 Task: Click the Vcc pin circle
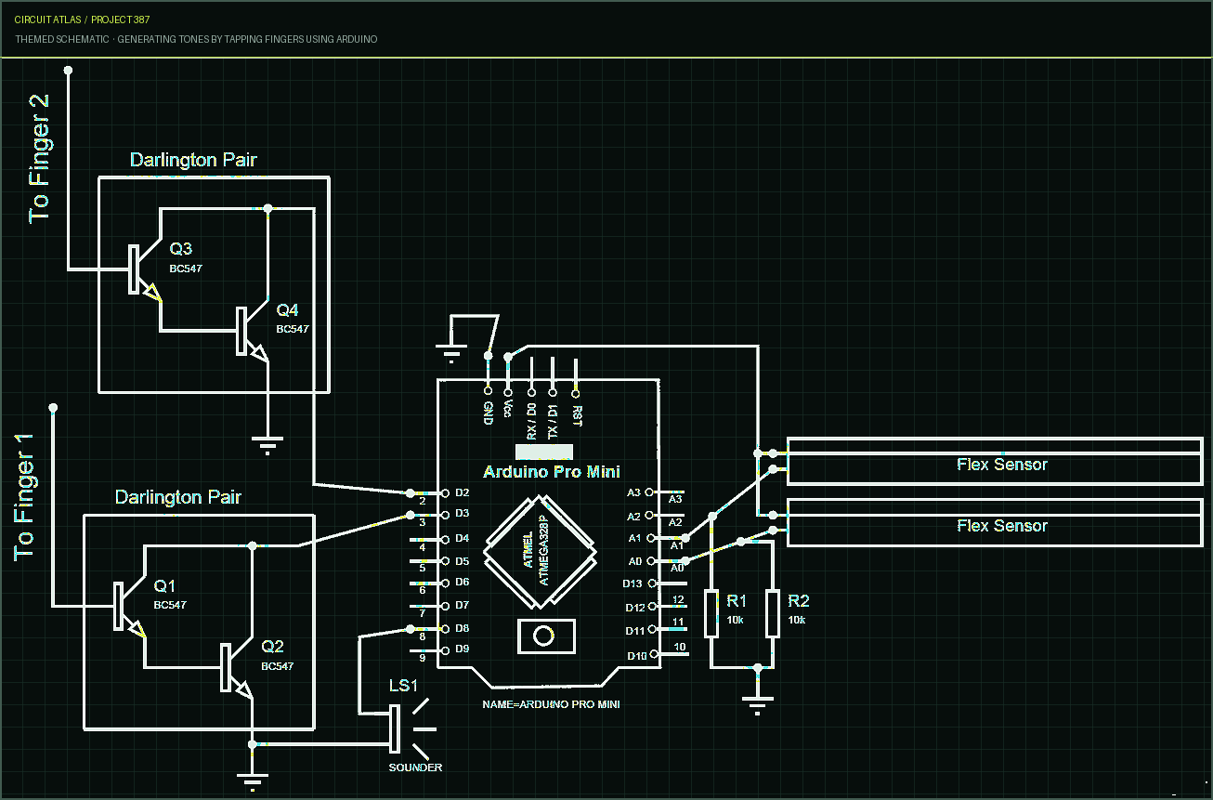coord(508,392)
